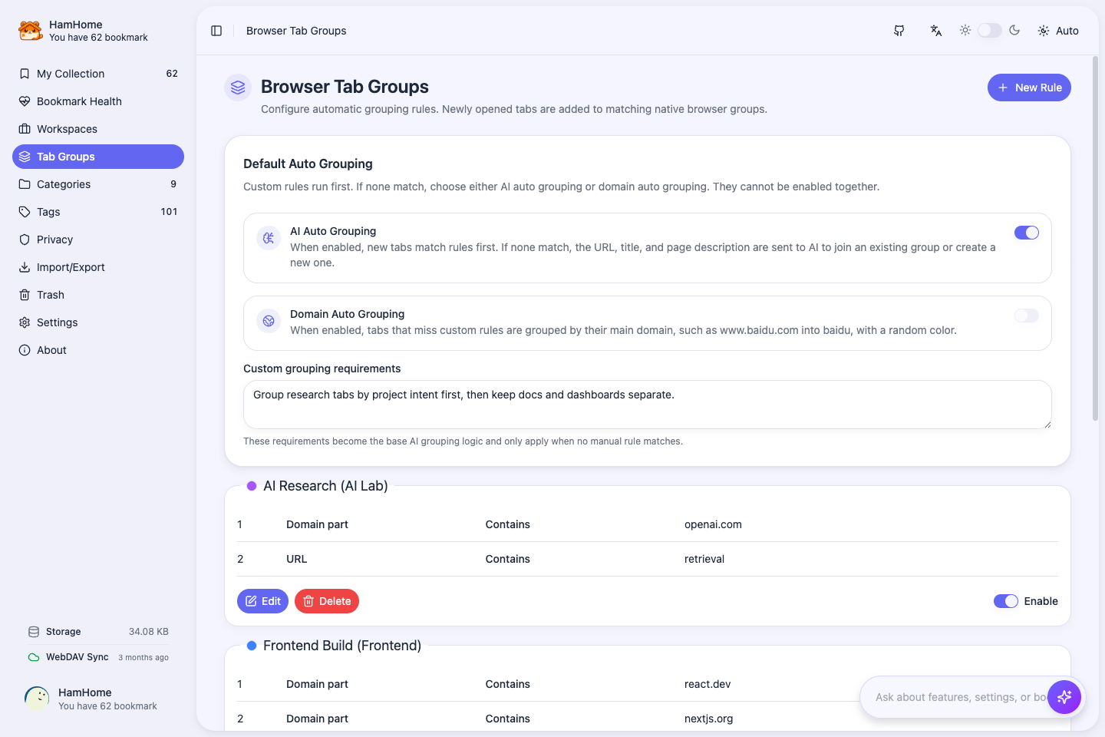The image size is (1105, 737).
Task: Select the Auto theme option
Action: click(x=1058, y=31)
